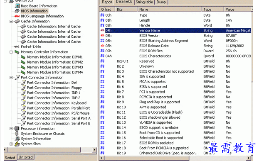This screenshot has width=259, height=161.
Task: Click the Memory Controller Information icon
Action: click(x=17, y=52)
